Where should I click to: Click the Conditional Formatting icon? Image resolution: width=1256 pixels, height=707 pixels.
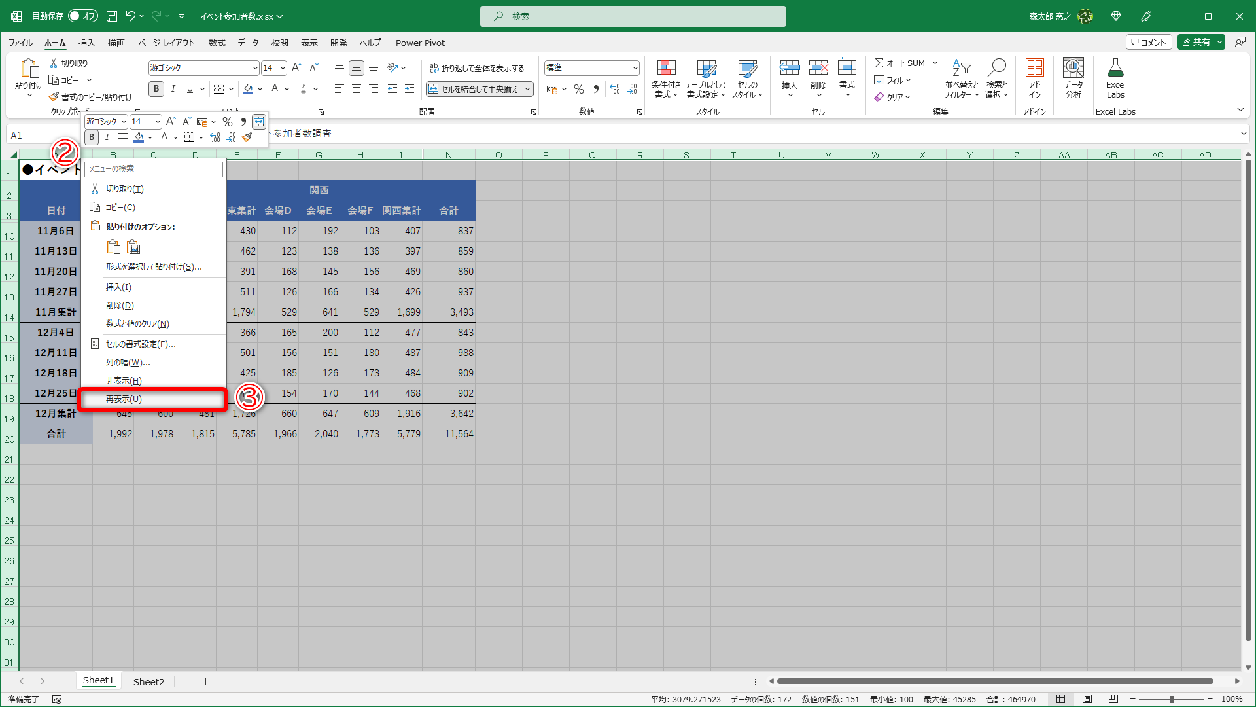pyautogui.click(x=666, y=69)
